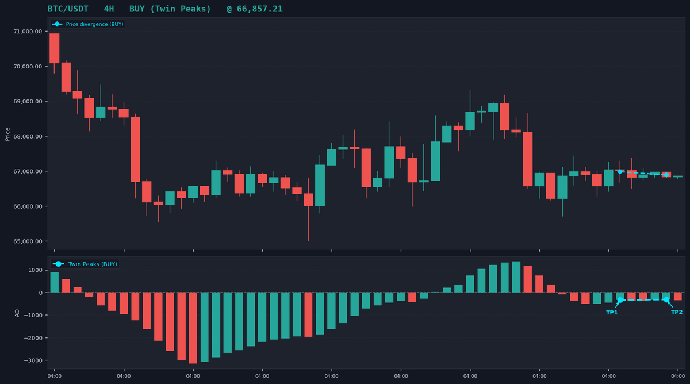Click the TP2 peak marker dot
The image size is (690, 384).
[x=666, y=299]
